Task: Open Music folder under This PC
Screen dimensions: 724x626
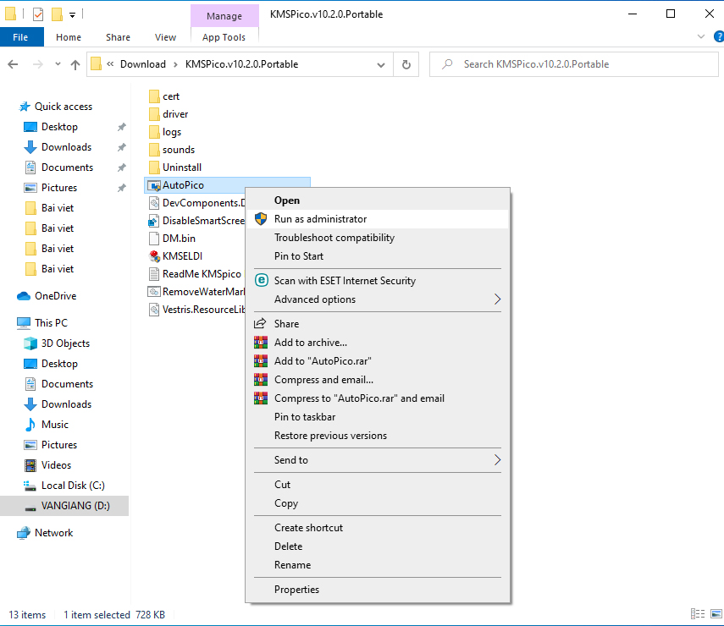Action: [x=54, y=425]
